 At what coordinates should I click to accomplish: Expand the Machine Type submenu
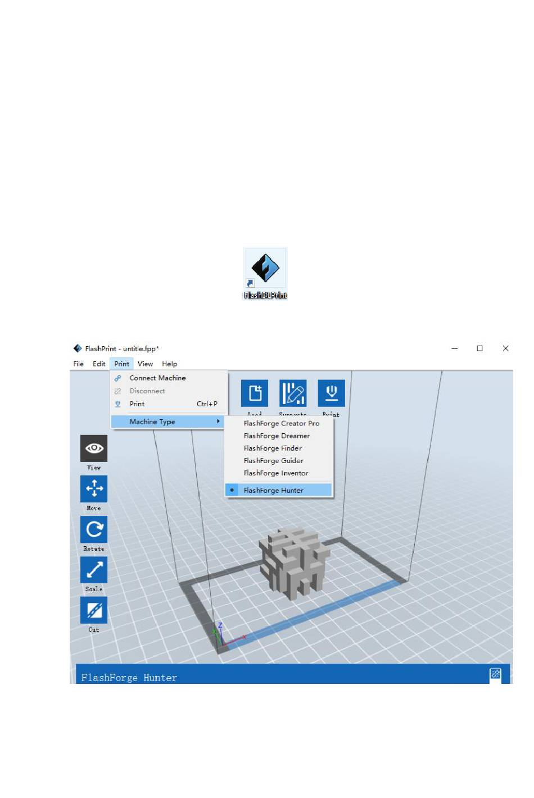click(168, 421)
